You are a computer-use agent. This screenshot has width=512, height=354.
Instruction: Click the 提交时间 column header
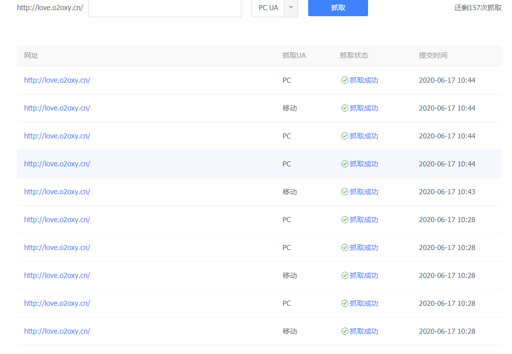click(x=433, y=55)
